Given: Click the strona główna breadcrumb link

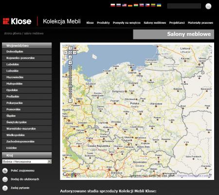Looking at the screenshot, I should 13,34.
